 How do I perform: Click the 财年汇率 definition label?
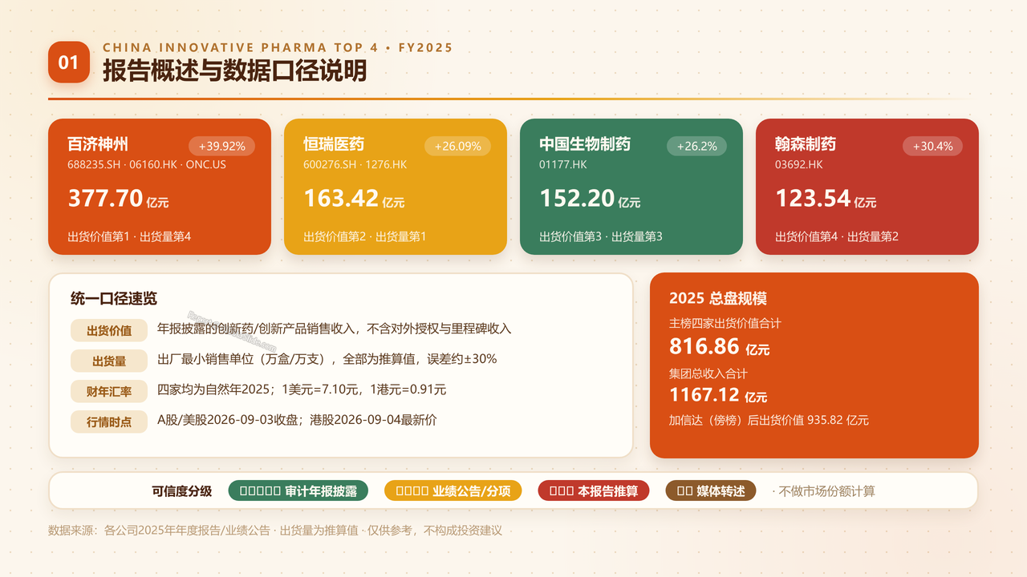[x=109, y=391]
